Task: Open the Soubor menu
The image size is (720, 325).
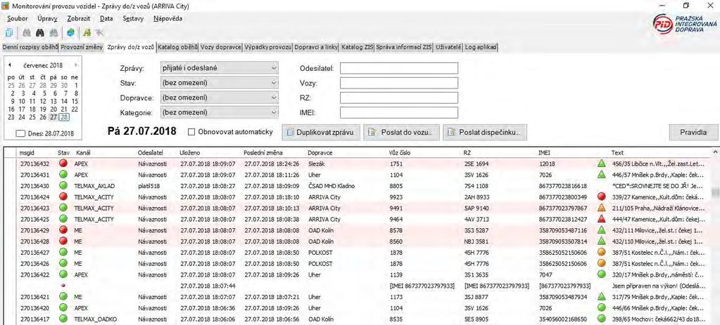Action: coord(18,19)
